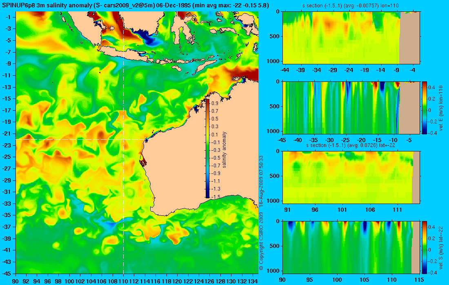Click the '-44' label on top section axis
The width and height of the screenshot is (449, 285).
point(285,70)
